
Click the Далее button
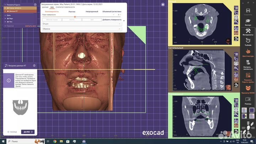point(28,132)
